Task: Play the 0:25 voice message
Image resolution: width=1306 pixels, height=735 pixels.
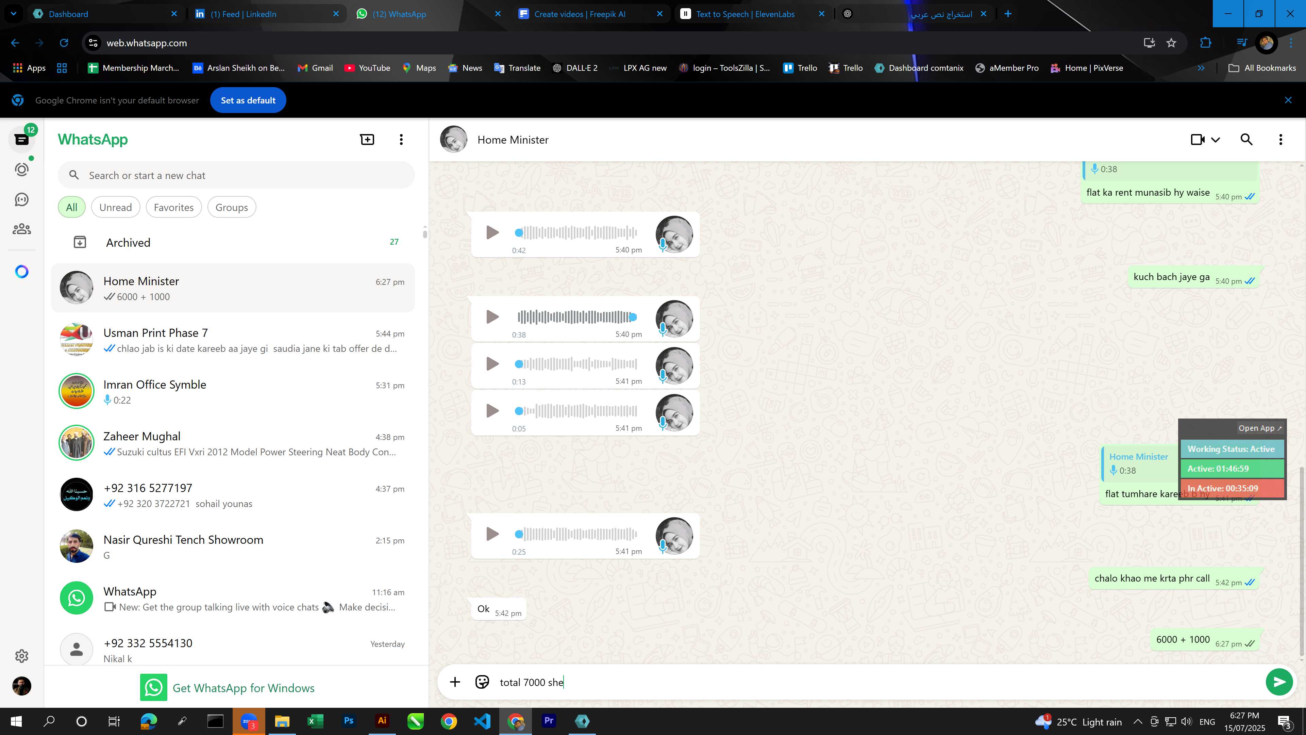Action: (x=492, y=534)
